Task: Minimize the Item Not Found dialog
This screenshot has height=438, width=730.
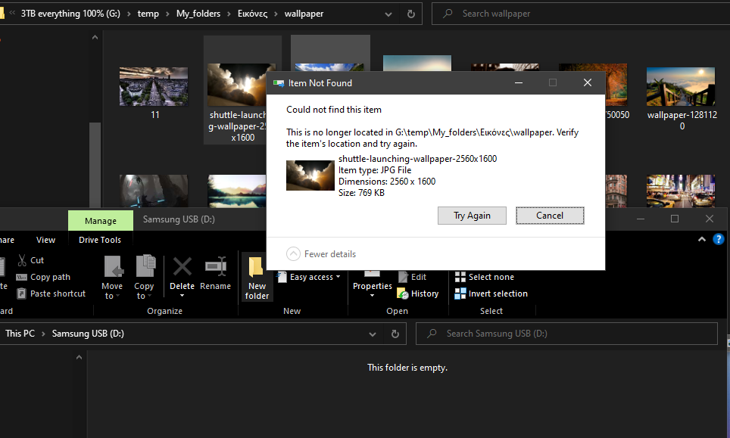Action: pyautogui.click(x=518, y=82)
